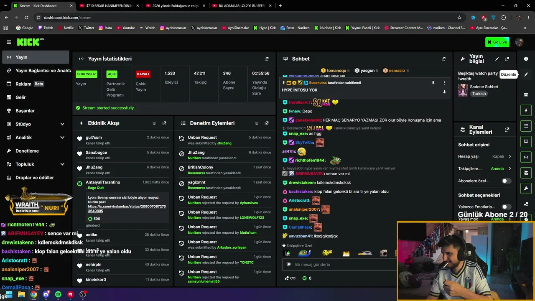The height and width of the screenshot is (301, 535).
Task: Open Hesap yaşı setting chevron
Action: [510, 156]
